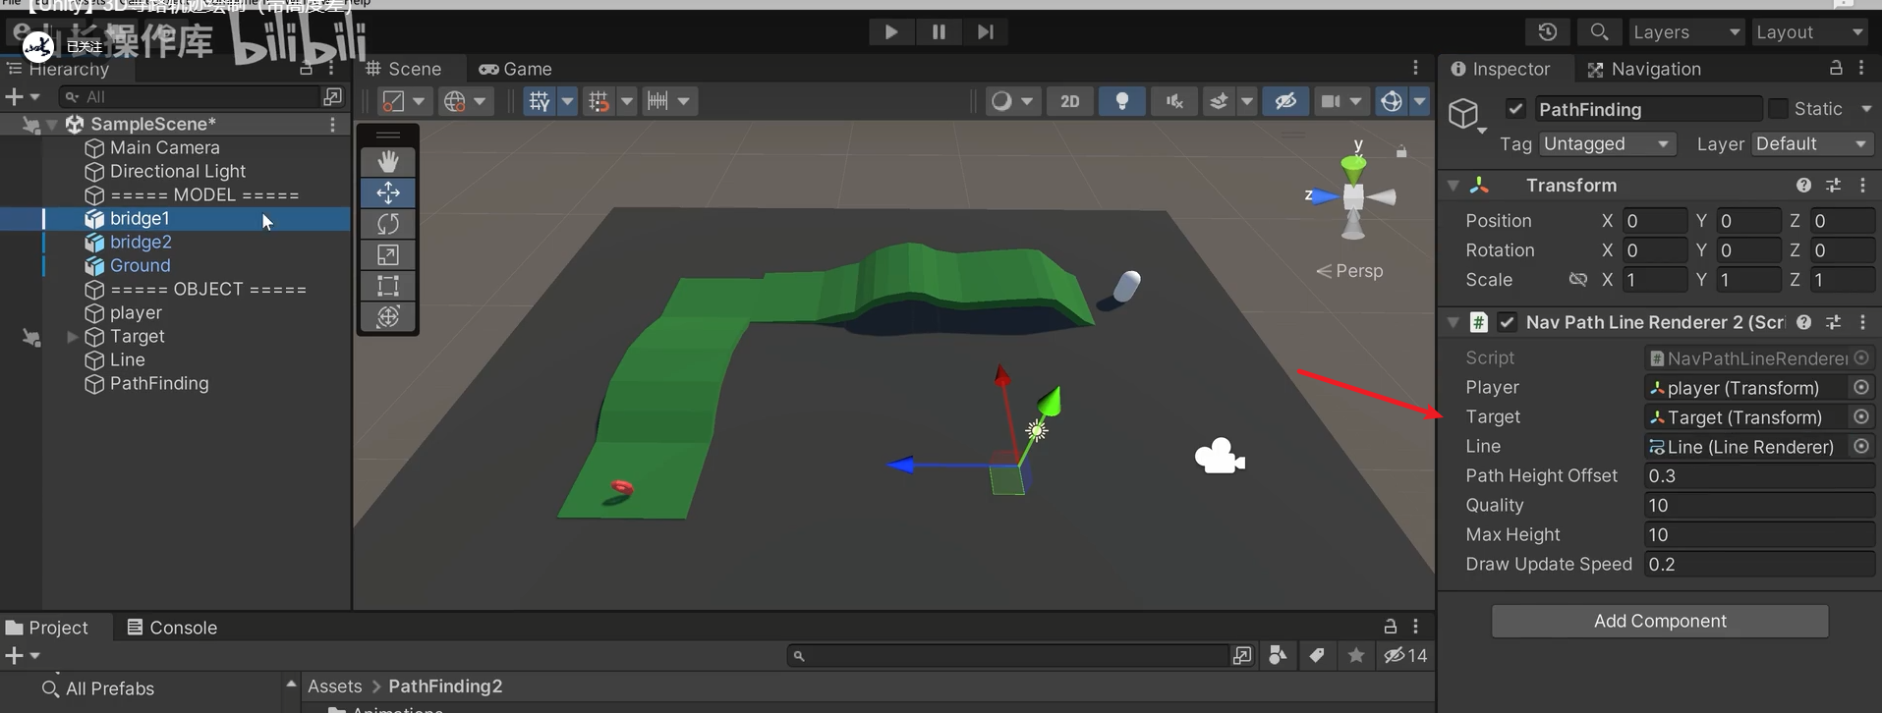Viewport: 1882px width, 713px height.
Task: Open snap increment ruler icon
Action: 657,101
